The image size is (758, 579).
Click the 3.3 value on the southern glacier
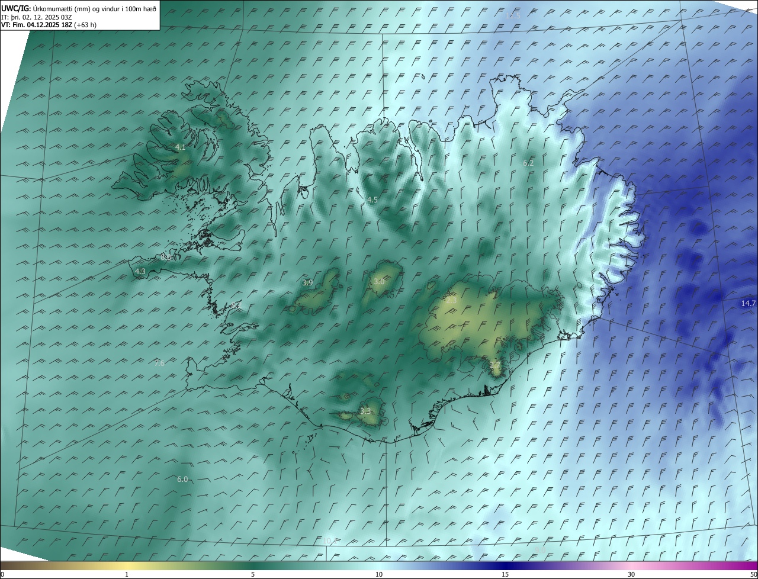tap(365, 411)
